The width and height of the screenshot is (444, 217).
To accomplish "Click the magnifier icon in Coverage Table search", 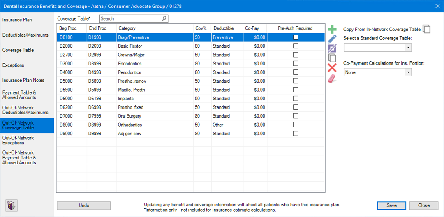I will click(164, 18).
